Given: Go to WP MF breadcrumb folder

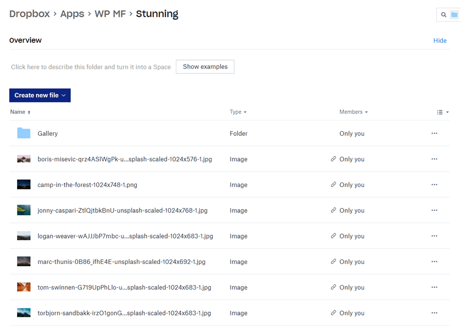Looking at the screenshot, I should (110, 14).
